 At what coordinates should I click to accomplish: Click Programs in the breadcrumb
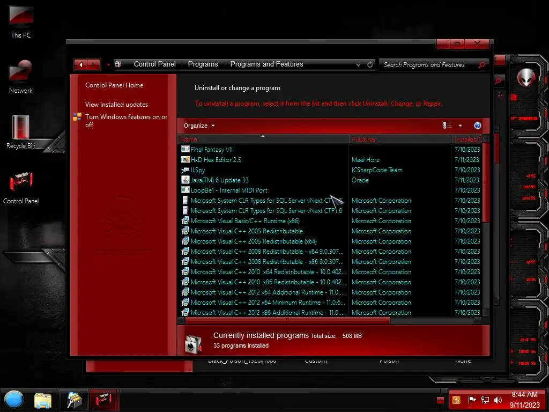[203, 64]
